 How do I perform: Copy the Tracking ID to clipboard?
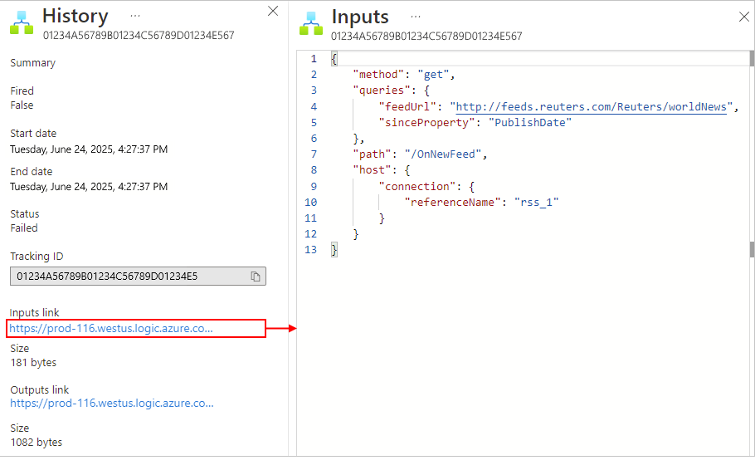(x=256, y=277)
